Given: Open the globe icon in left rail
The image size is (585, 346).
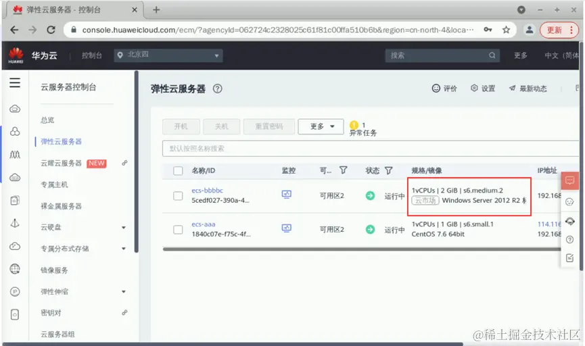Looking at the screenshot, I should point(15,269).
